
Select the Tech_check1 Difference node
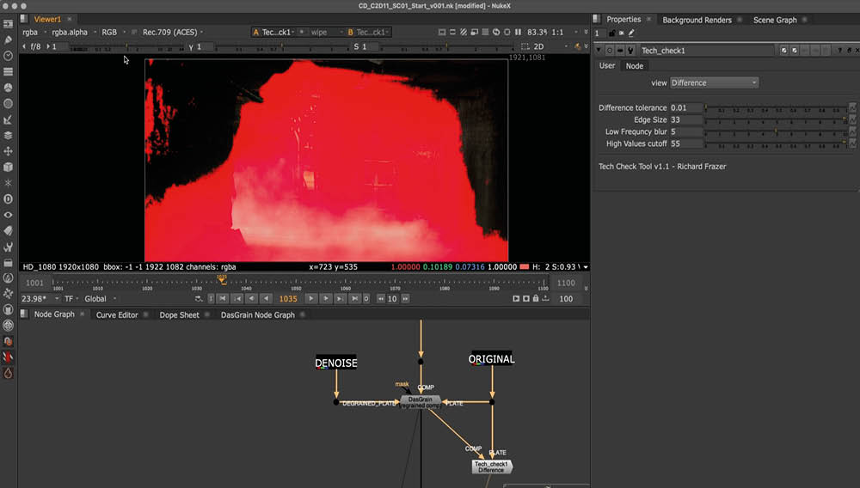click(x=491, y=467)
